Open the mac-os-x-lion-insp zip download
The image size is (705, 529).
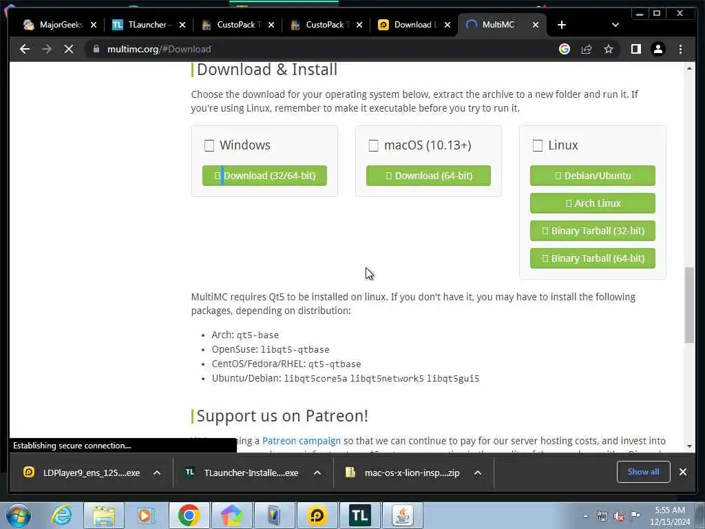click(403, 473)
